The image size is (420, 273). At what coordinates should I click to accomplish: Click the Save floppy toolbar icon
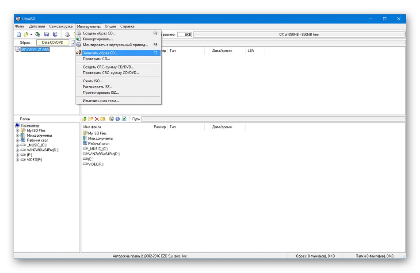point(46,35)
